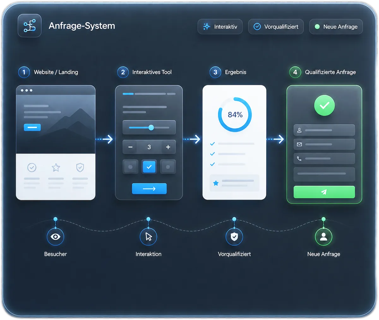Screen dimensions: 379x320
Task: Click the blue arrow next button in tool
Action: pyautogui.click(x=149, y=189)
